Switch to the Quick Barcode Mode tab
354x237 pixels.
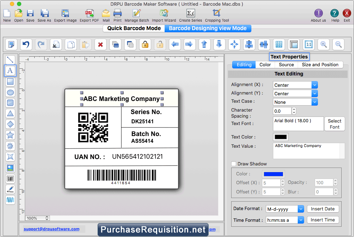[133, 28]
